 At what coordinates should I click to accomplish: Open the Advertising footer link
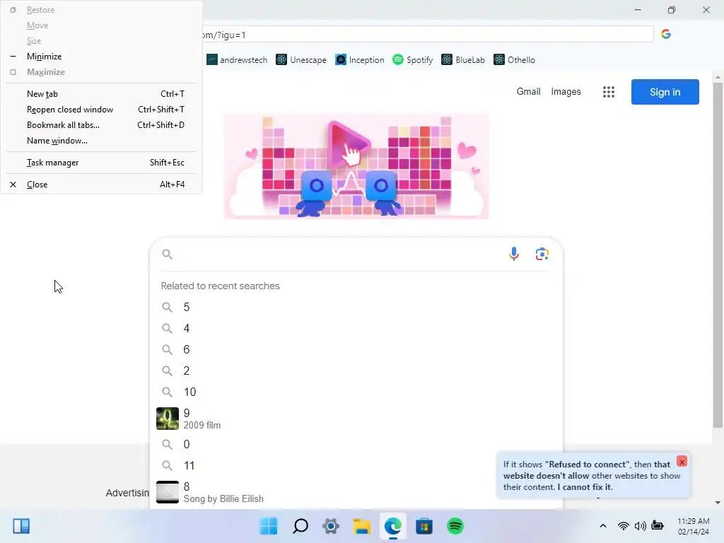coord(127,493)
